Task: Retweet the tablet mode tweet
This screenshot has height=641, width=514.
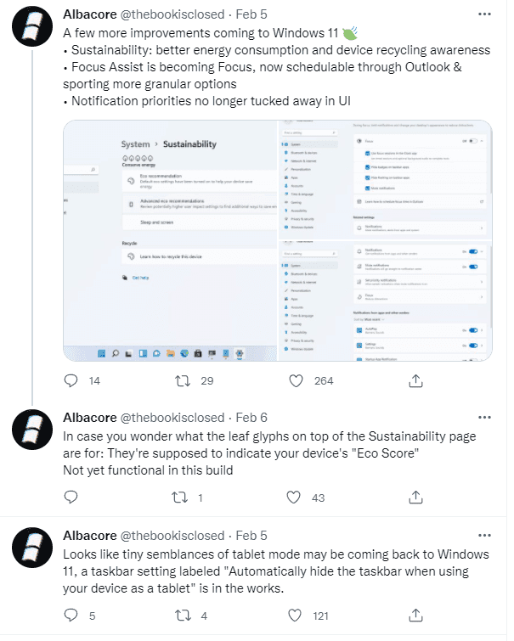Action: (x=183, y=616)
